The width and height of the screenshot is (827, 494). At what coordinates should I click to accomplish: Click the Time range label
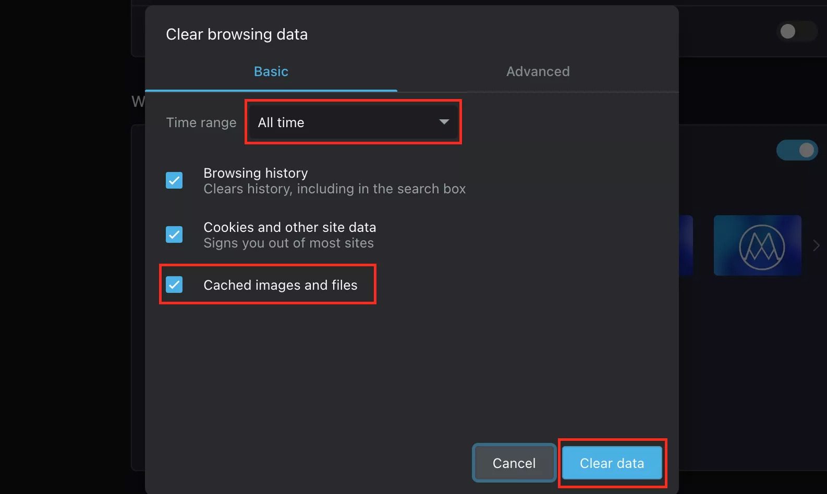click(x=201, y=122)
